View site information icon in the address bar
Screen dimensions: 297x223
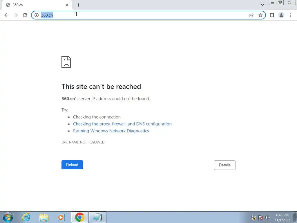point(37,15)
